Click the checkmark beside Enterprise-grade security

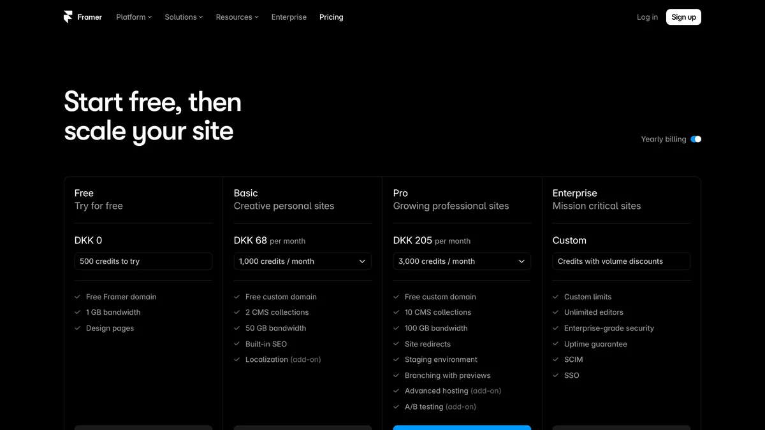(556, 328)
